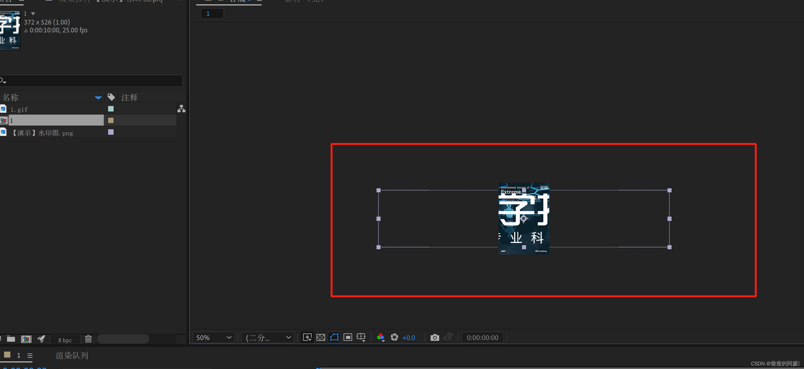Viewport: 804px width, 369px height.
Task: Click the 8 bpc color depth button
Action: [65, 340]
